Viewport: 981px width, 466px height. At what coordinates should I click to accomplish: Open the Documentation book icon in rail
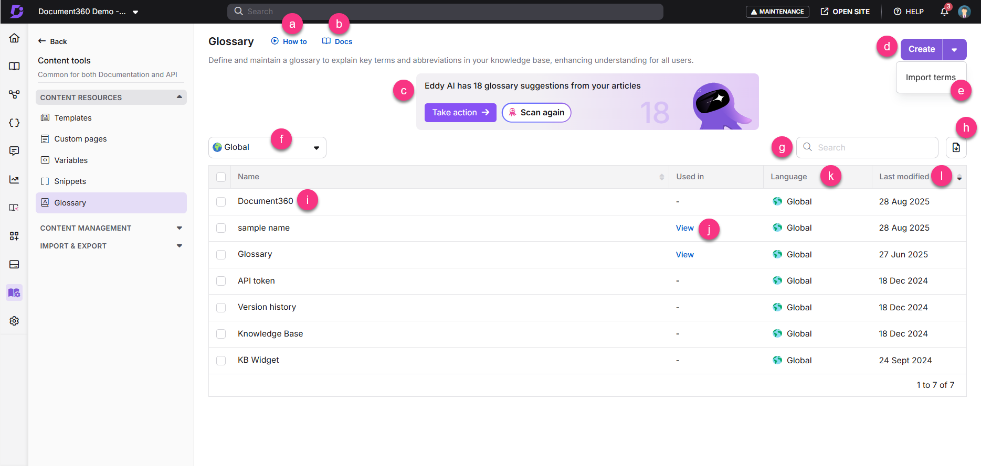14,66
